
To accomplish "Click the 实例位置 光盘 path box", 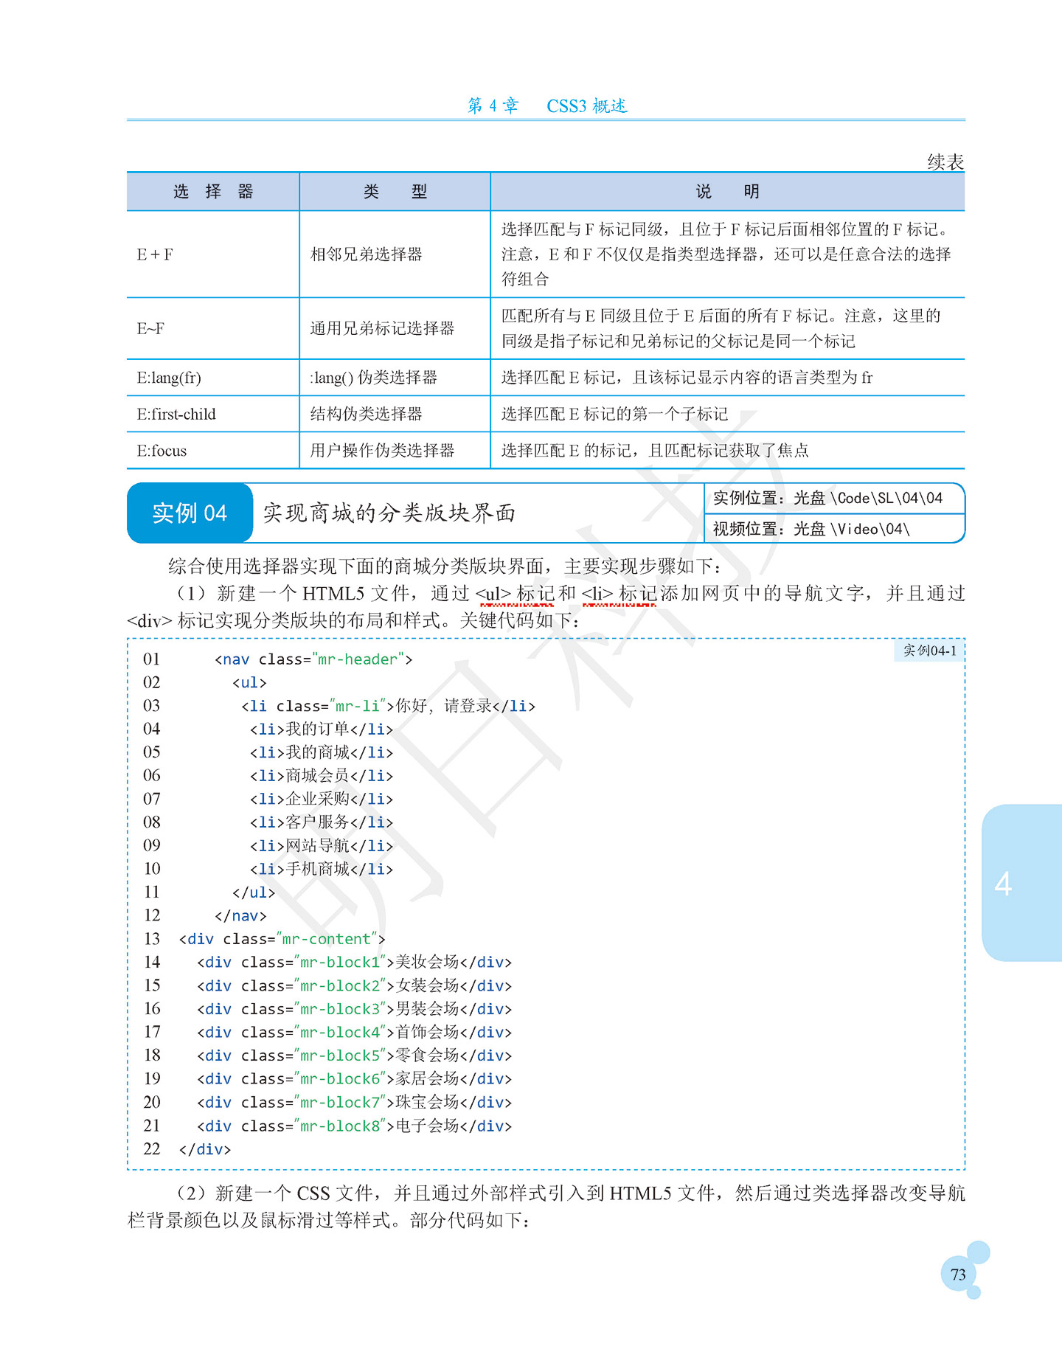I will (x=834, y=498).
